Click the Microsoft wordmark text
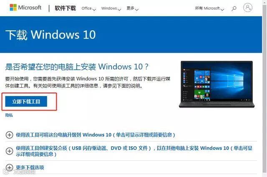267x177 pixels. pyautogui.click(x=30, y=7)
